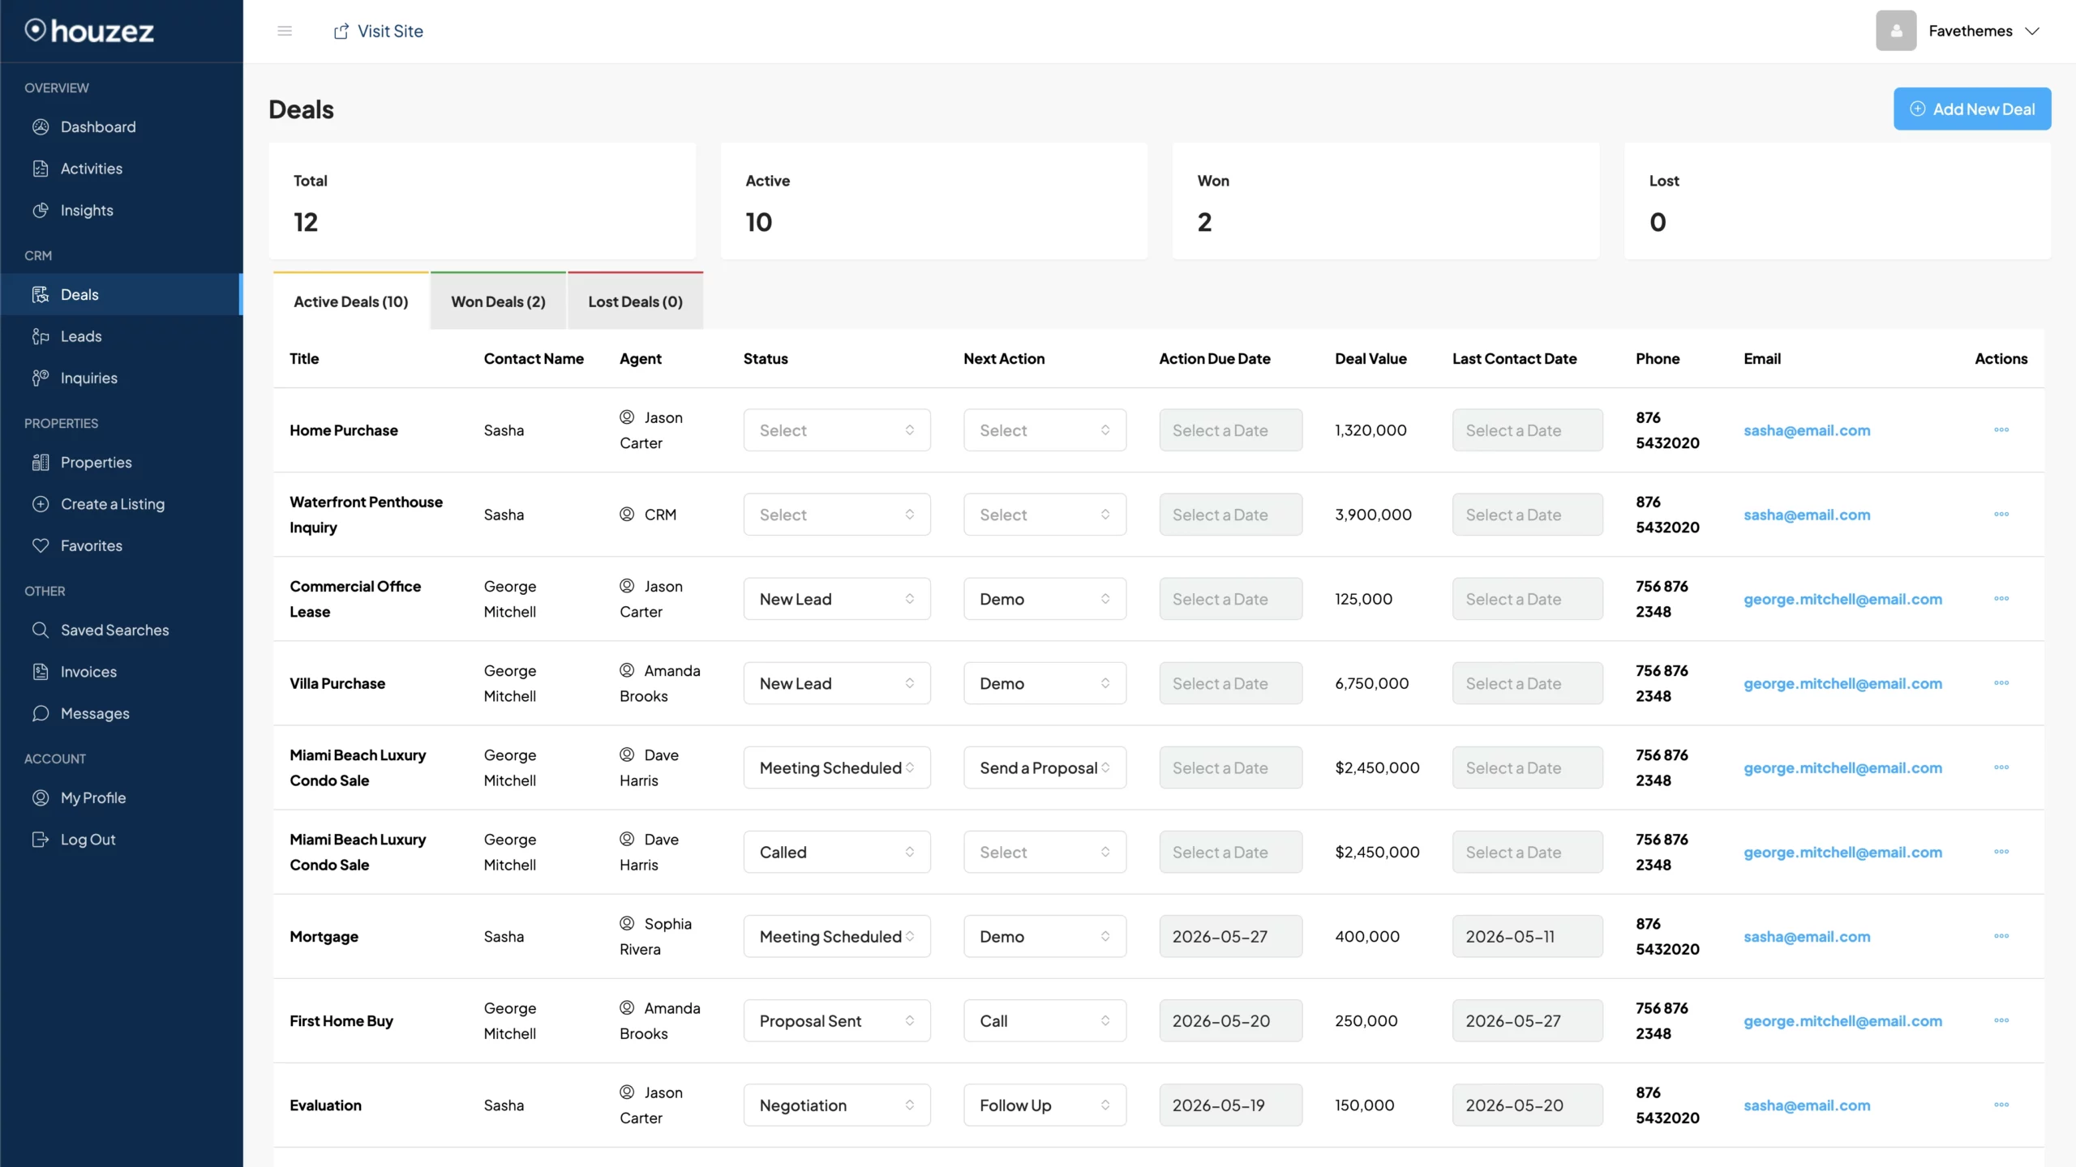Click the 3,900,000 deal value cell
This screenshot has width=2076, height=1167.
pos(1373,515)
